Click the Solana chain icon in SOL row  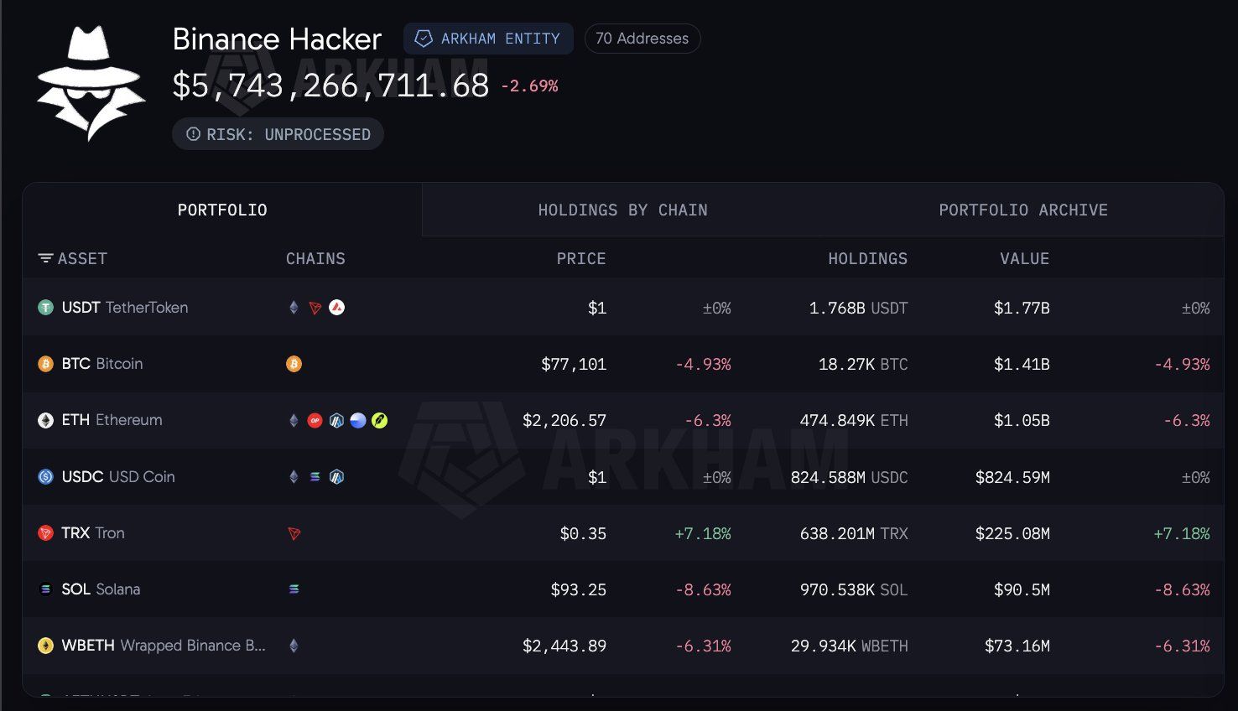click(294, 589)
